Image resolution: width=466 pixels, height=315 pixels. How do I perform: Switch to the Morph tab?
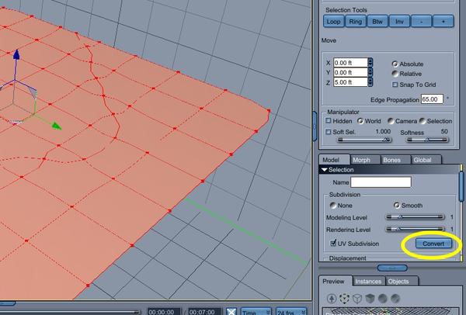[364, 160]
